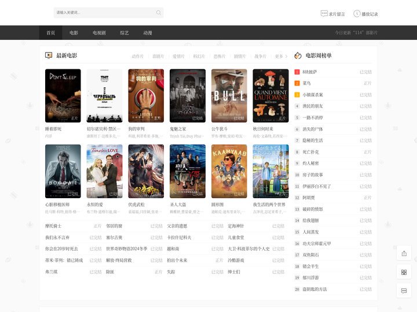Viewport: 417px width, 312px height.
Task: Click the 最新电影 video icon
Action: click(x=49, y=55)
